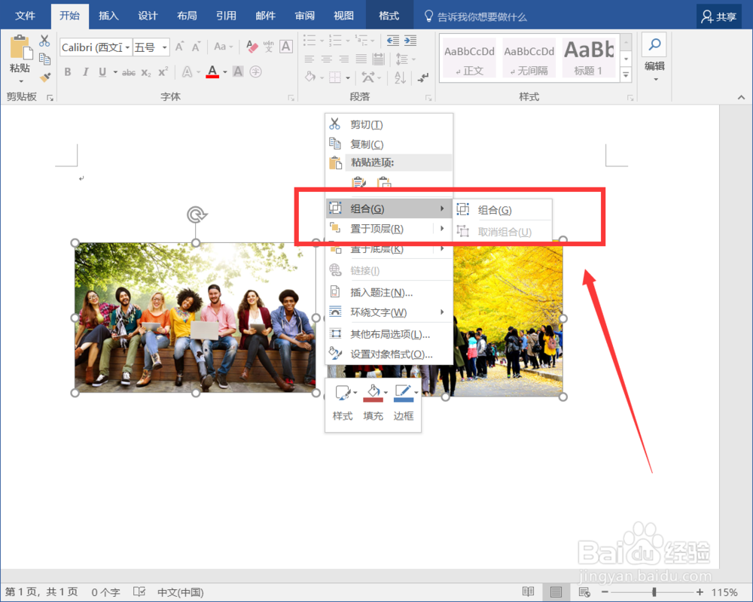Decrease paragraph indent
The height and width of the screenshot is (602, 753).
click(393, 41)
